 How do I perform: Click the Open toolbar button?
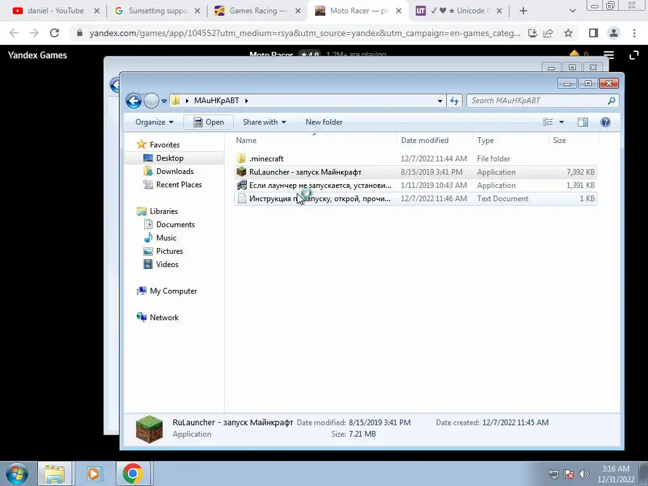(209, 122)
